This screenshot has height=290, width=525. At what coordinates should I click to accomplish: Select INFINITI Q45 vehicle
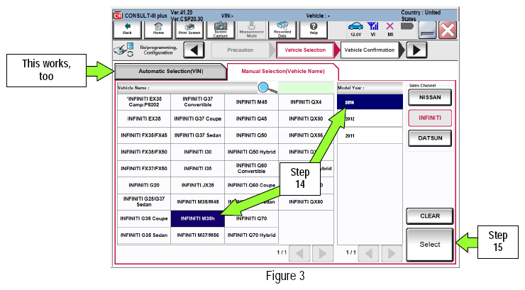[251, 118]
